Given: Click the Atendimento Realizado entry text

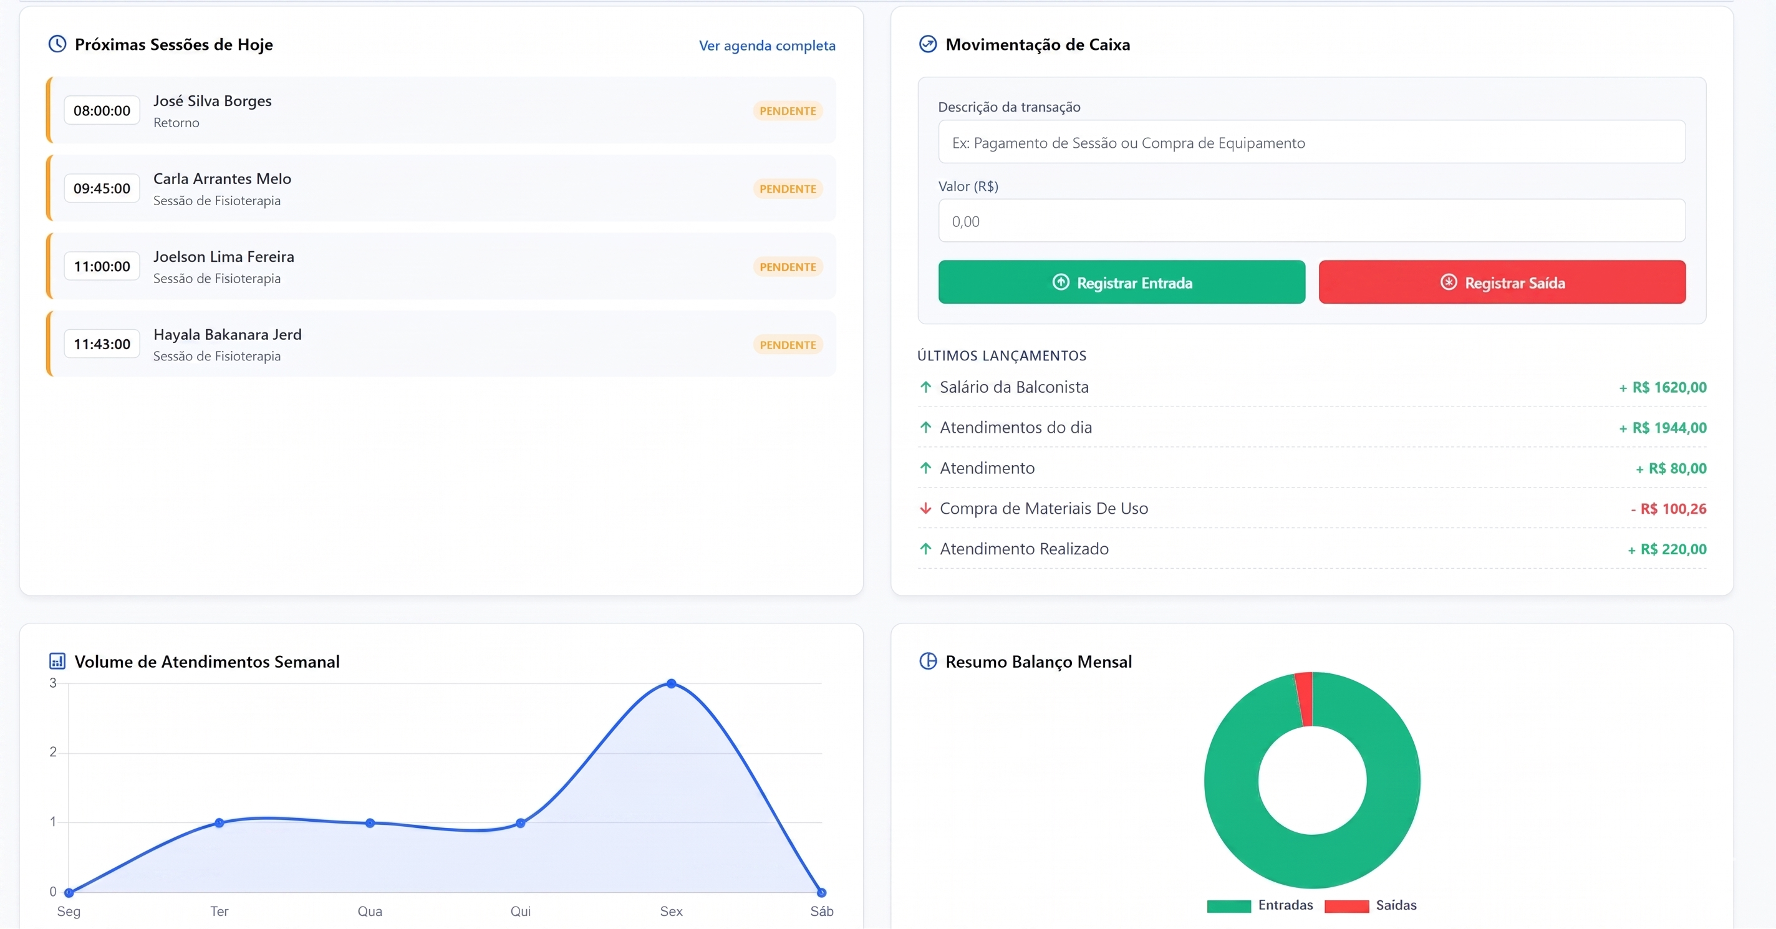Looking at the screenshot, I should click(x=1024, y=549).
